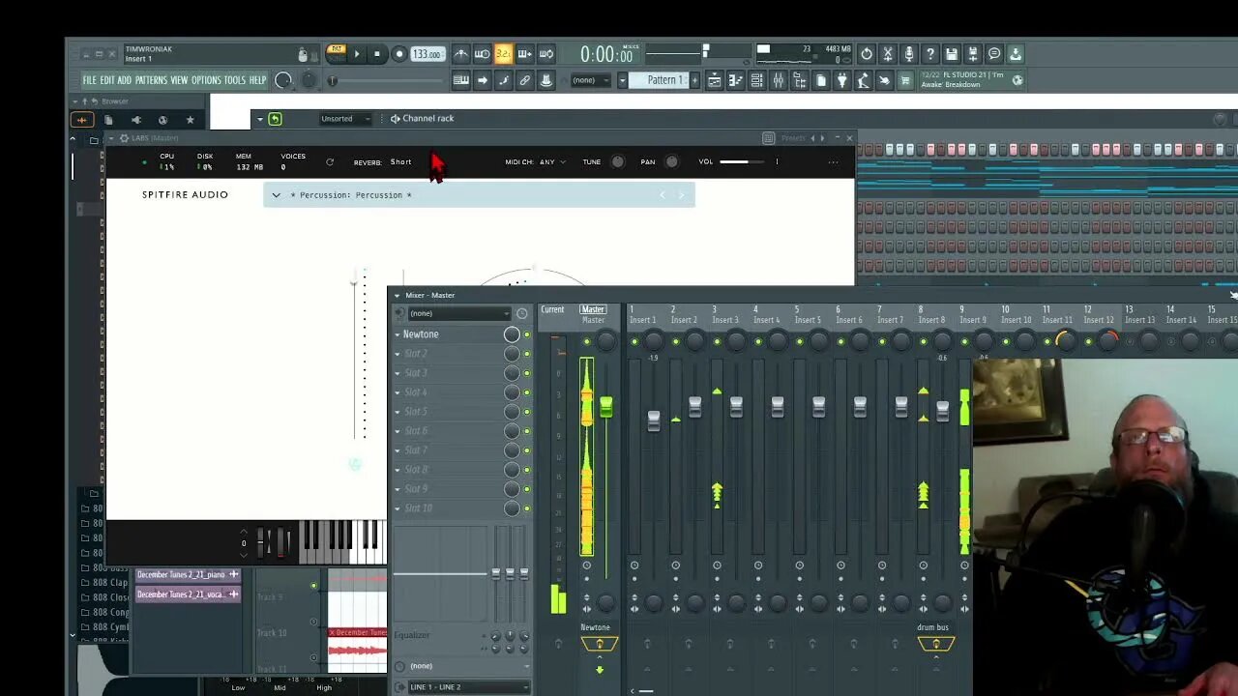Select the star favorites tab in Browser
The width and height of the screenshot is (1238, 696).
[x=190, y=120]
